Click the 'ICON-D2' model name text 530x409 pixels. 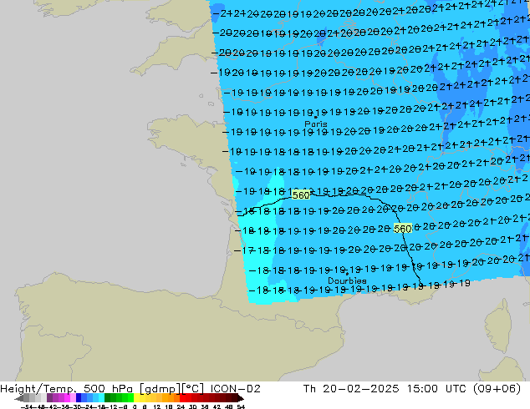[x=235, y=389]
